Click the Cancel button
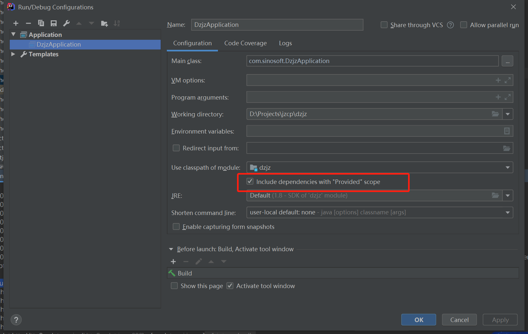Viewport: 528px width, 334px height. pyautogui.click(x=459, y=320)
